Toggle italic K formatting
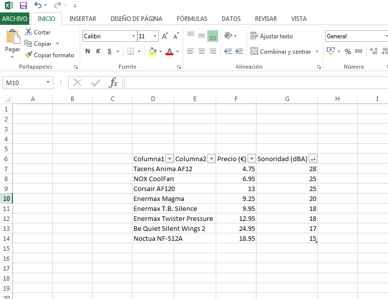388x299 pixels. click(98, 51)
